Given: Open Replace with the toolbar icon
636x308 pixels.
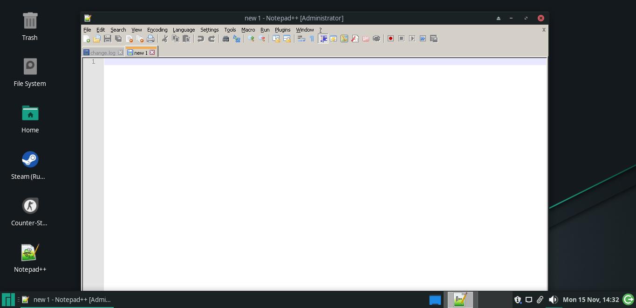Looking at the screenshot, I should coord(237,39).
